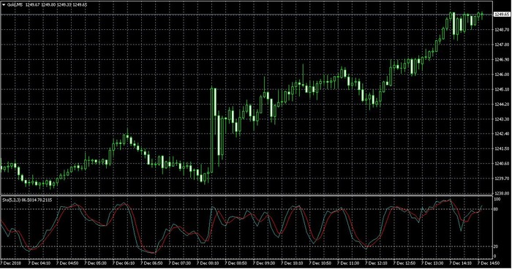Click the 7 Dec 04:10 time label

pyautogui.click(x=39, y=263)
